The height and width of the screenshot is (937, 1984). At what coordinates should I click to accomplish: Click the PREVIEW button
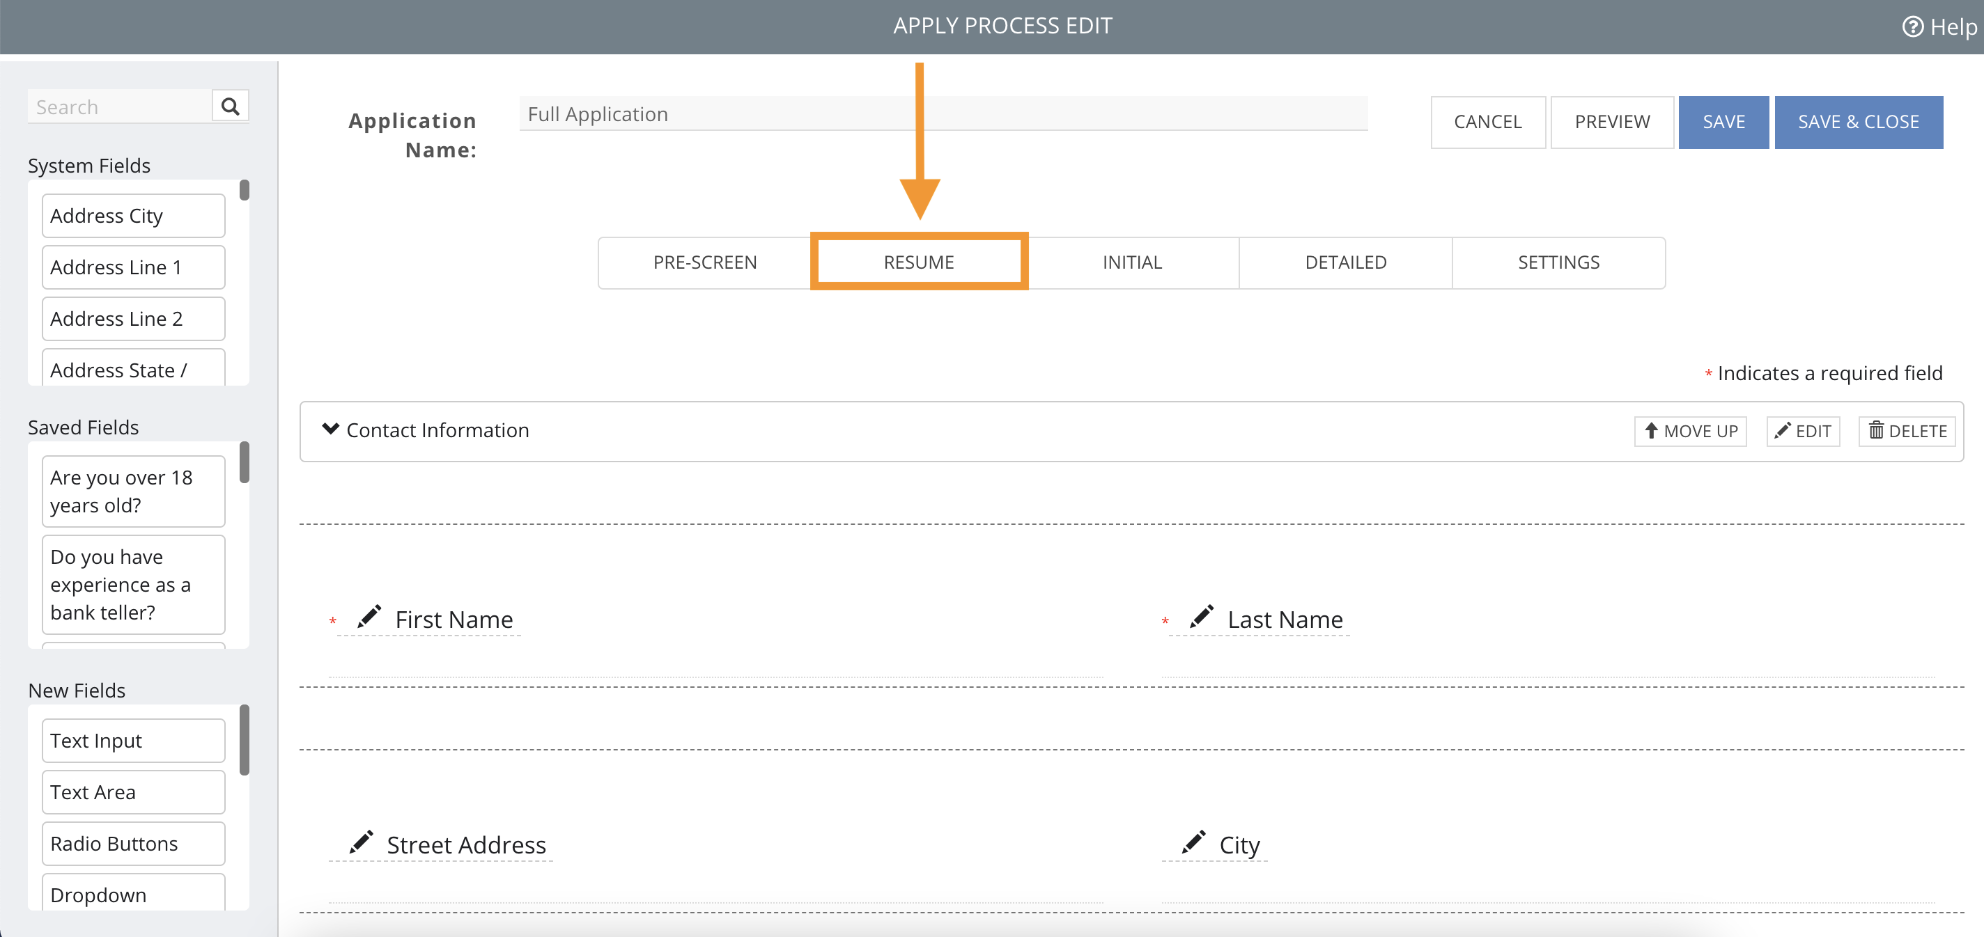(1612, 123)
